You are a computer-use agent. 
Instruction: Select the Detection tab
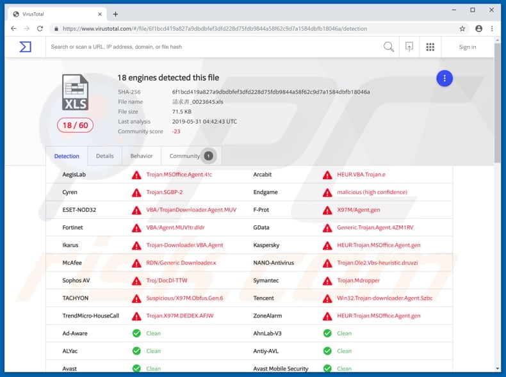pos(67,156)
